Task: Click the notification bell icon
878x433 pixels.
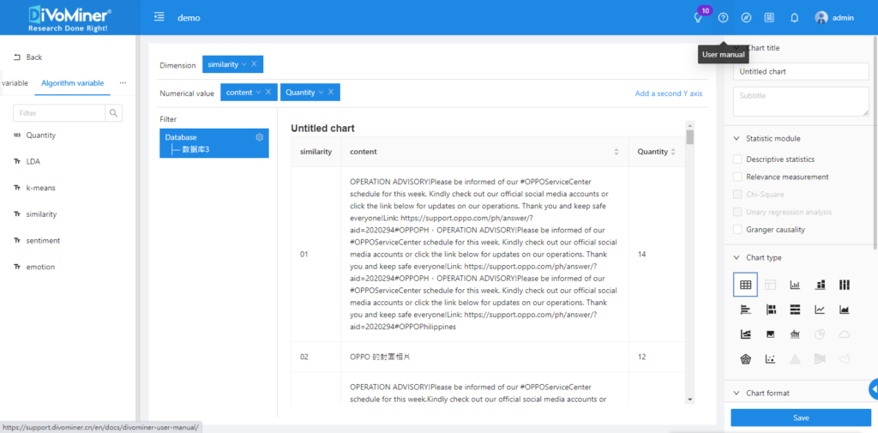Action: point(794,17)
